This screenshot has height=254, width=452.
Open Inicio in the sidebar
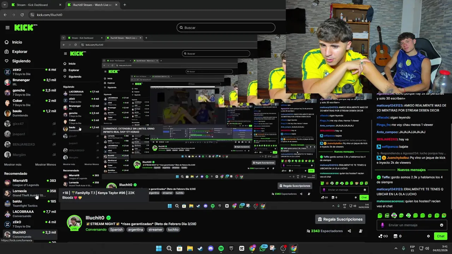coord(17,42)
